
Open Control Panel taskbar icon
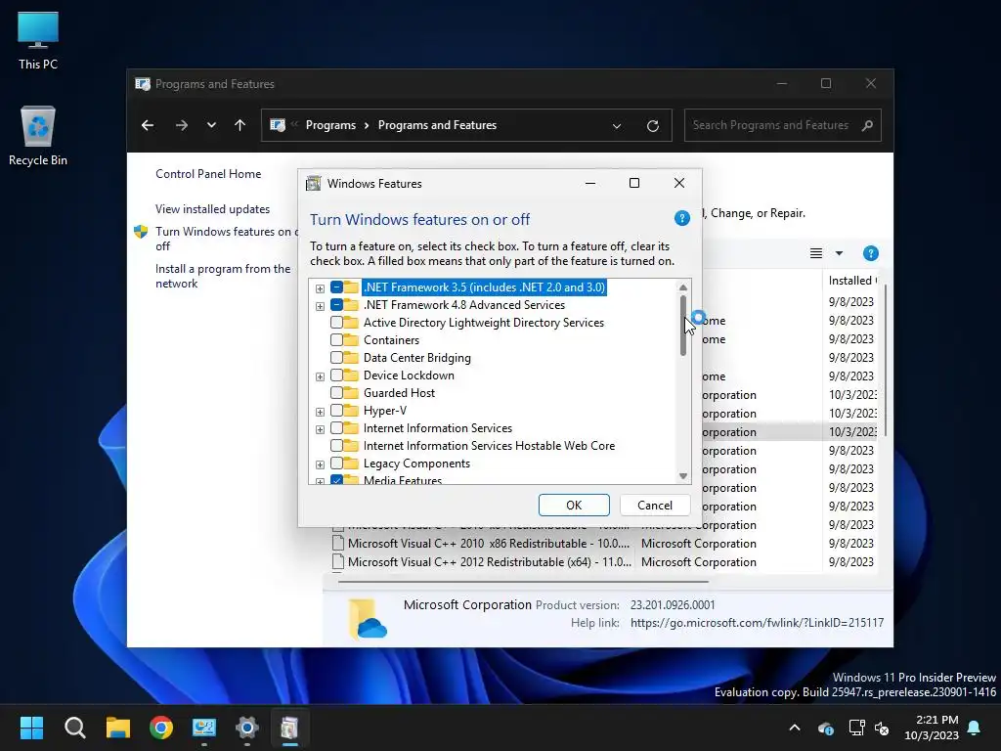click(x=204, y=728)
